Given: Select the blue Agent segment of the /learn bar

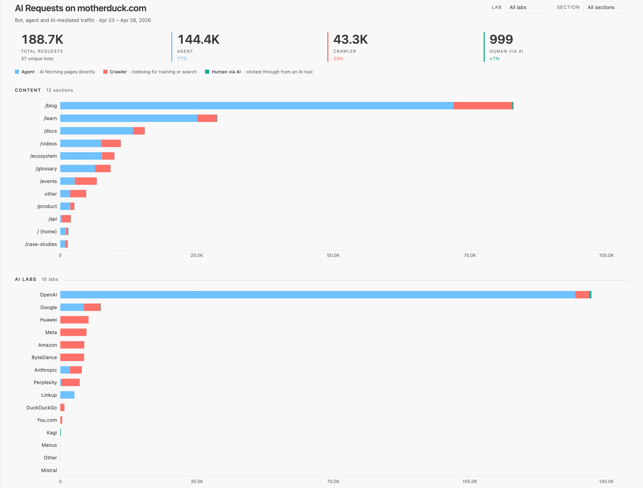Looking at the screenshot, I should 129,118.
